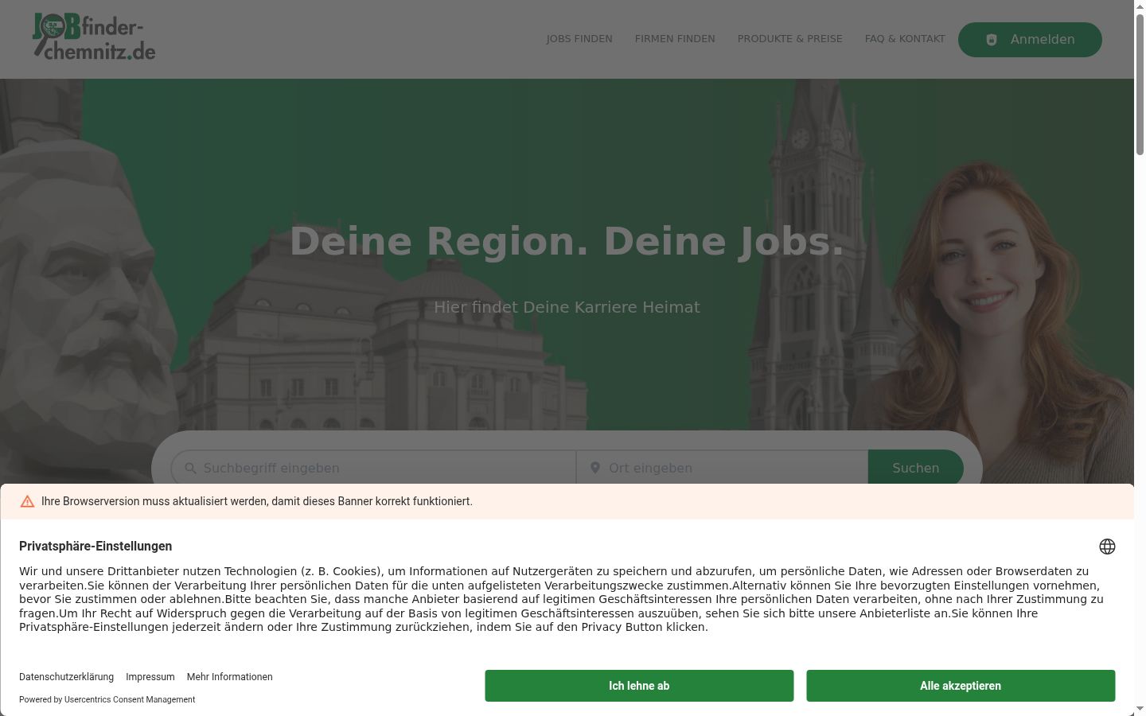Click the warning triangle icon in browser notice

coord(27,501)
